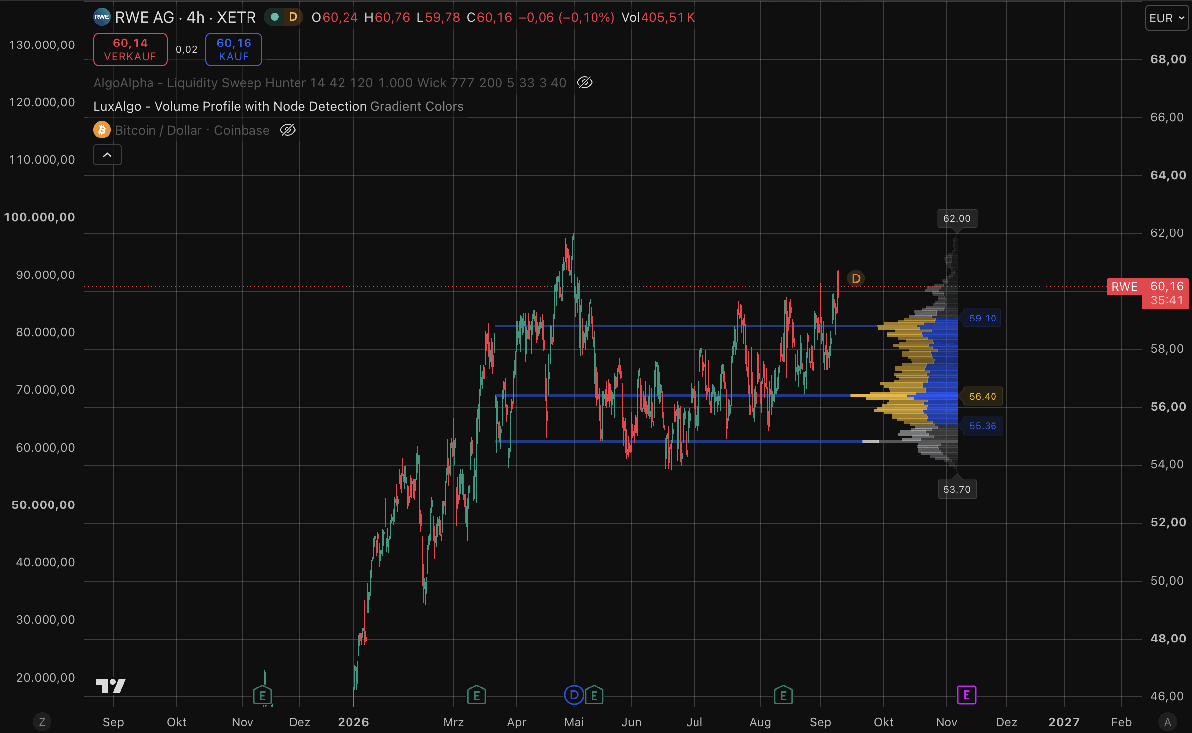Click the earnings E marker at August

point(783,695)
